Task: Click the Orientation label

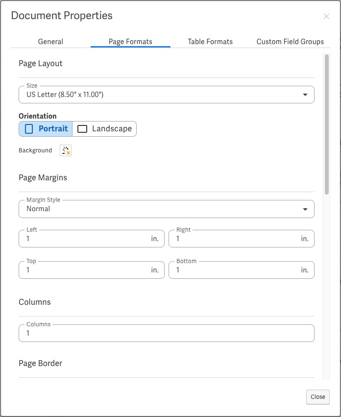Action: [x=38, y=116]
